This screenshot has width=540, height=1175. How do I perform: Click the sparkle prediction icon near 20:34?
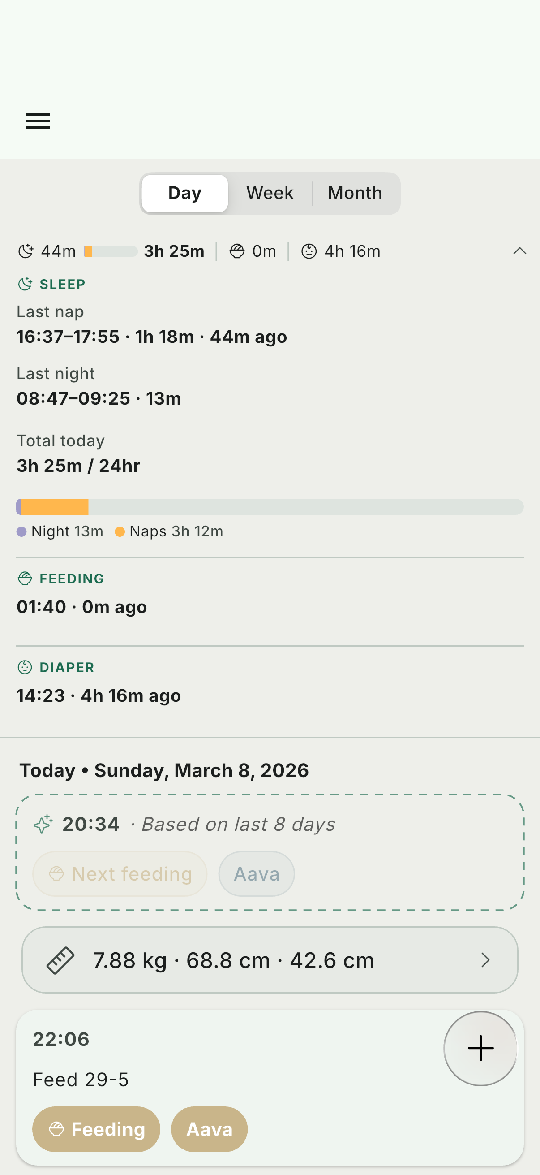pos(43,824)
